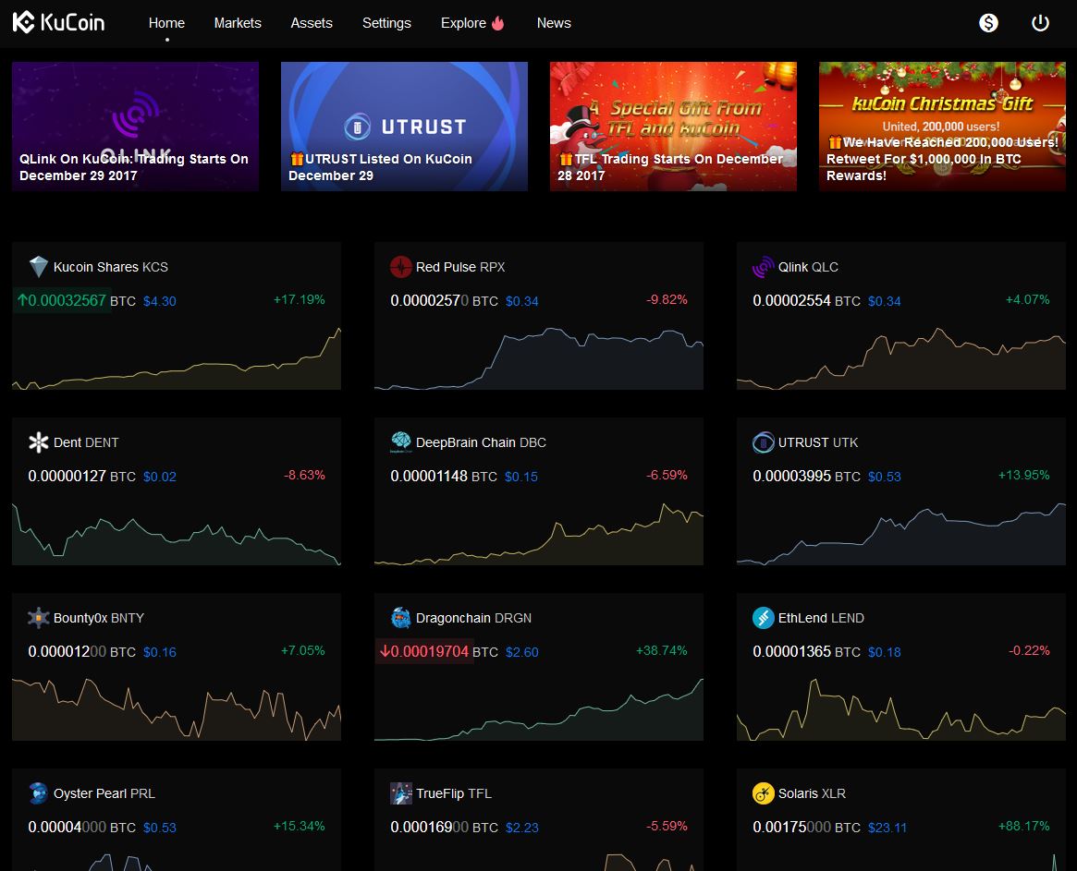Click the Red Pulse coin icon

[x=400, y=266]
